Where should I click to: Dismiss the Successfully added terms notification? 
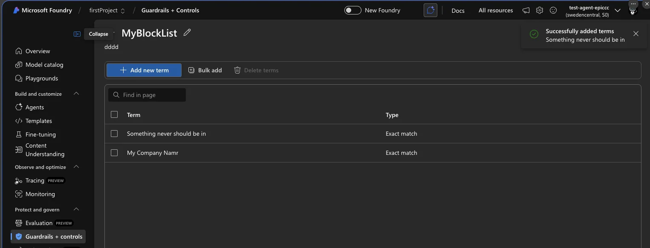(636, 34)
